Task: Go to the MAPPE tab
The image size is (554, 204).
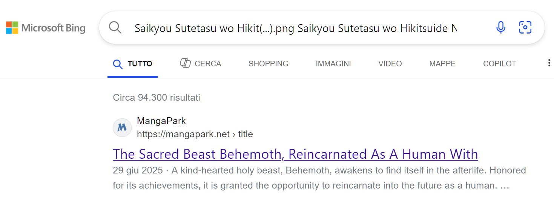Action: point(442,64)
